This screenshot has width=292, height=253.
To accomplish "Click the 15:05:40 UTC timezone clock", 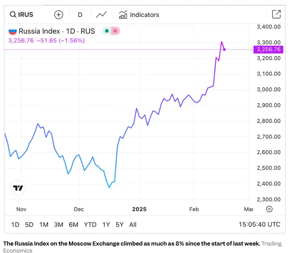I will pos(259,225).
